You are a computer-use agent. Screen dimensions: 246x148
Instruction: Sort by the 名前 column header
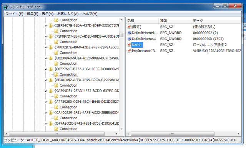pyautogui.click(x=142, y=20)
